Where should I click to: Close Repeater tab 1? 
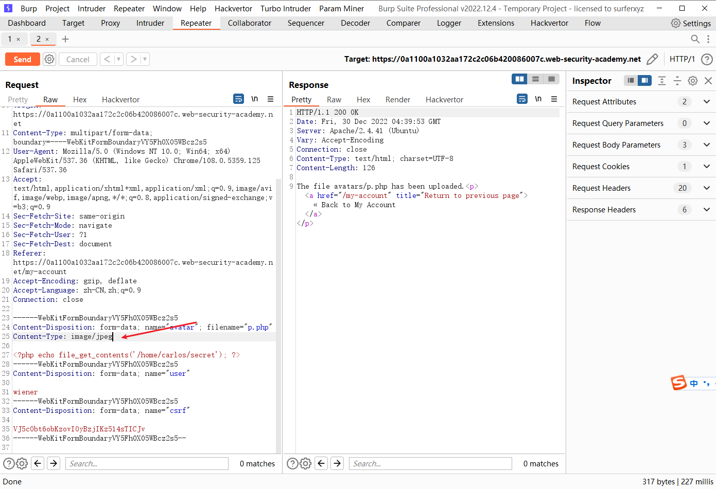[x=19, y=39]
